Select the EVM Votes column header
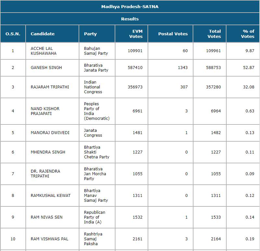The image size is (260, 251). pos(136,34)
